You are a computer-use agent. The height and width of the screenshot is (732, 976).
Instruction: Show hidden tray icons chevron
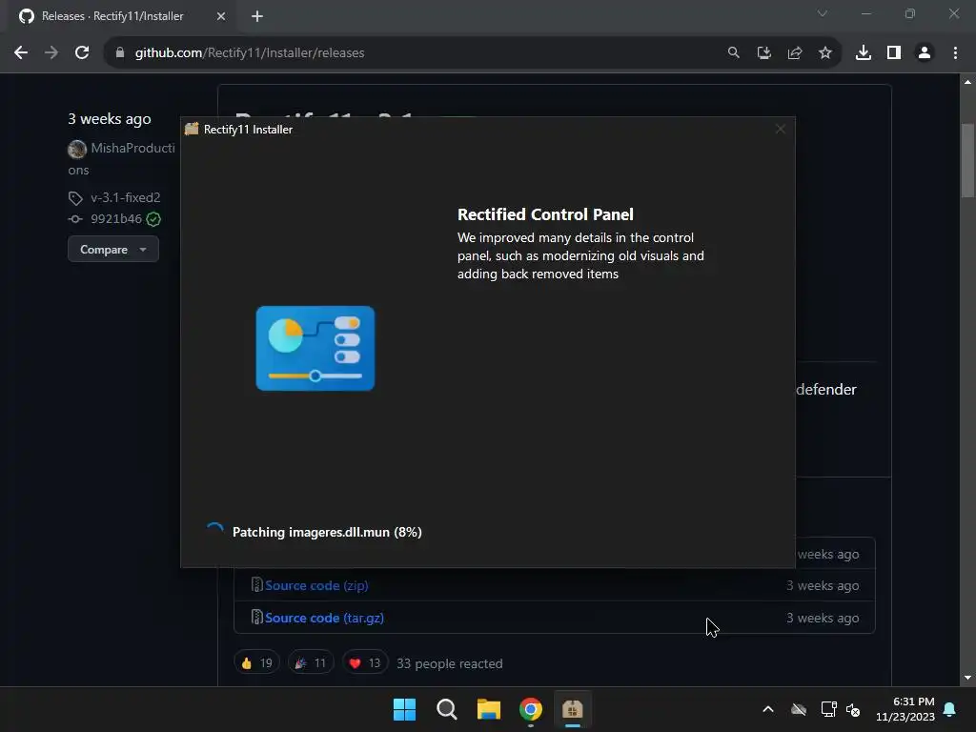[768, 709]
